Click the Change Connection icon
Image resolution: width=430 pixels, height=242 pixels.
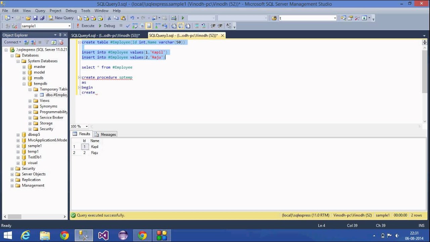coord(14,26)
